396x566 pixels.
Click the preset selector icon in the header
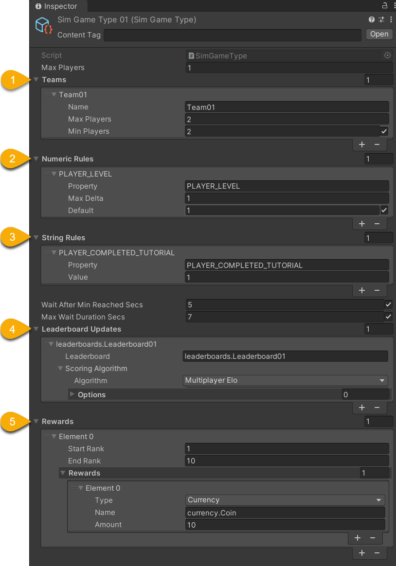click(381, 20)
